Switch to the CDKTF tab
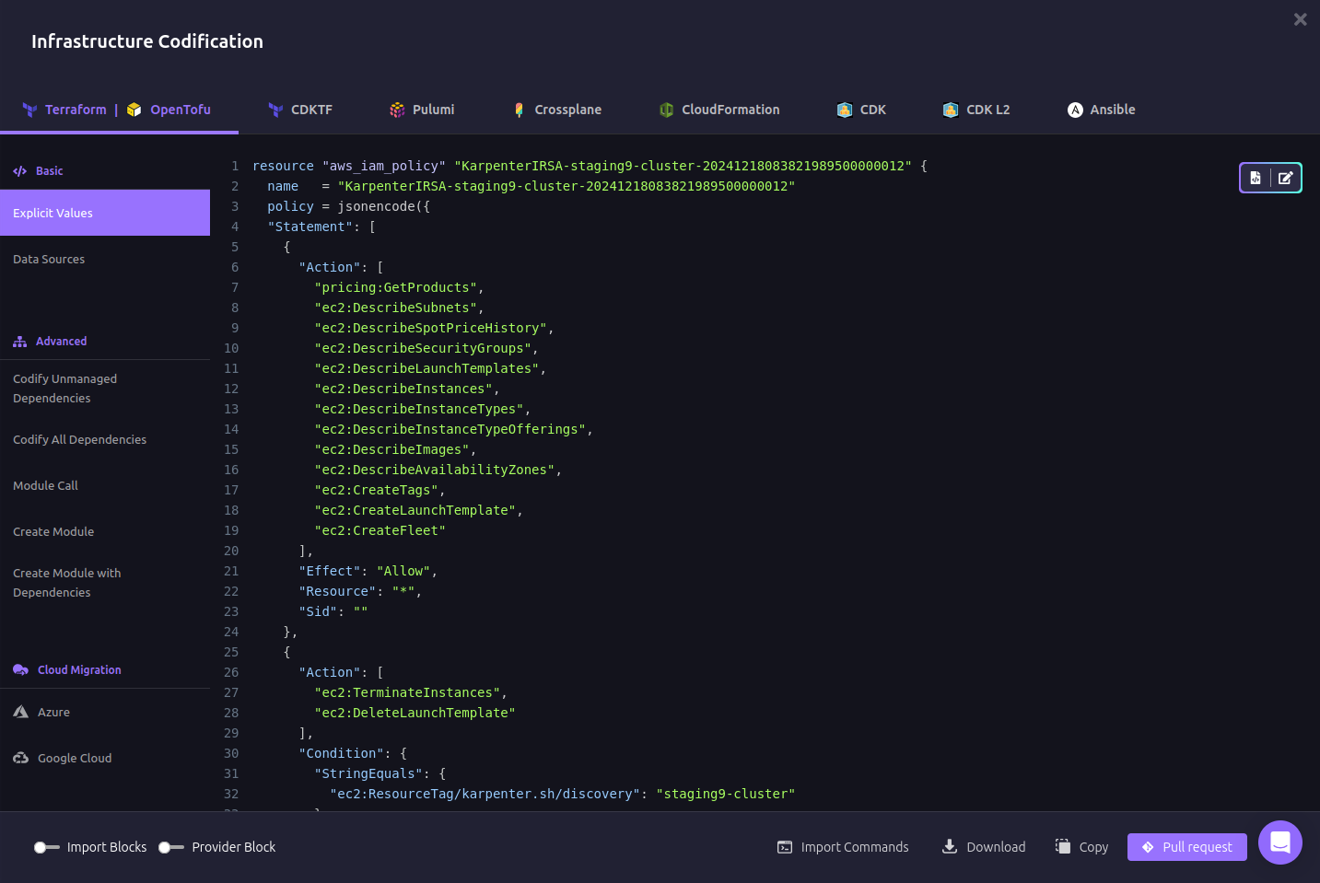Viewport: 1320px width, 883px height. 300,110
